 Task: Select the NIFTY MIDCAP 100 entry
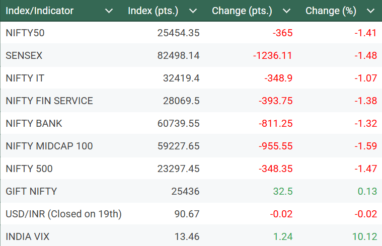[49, 146]
